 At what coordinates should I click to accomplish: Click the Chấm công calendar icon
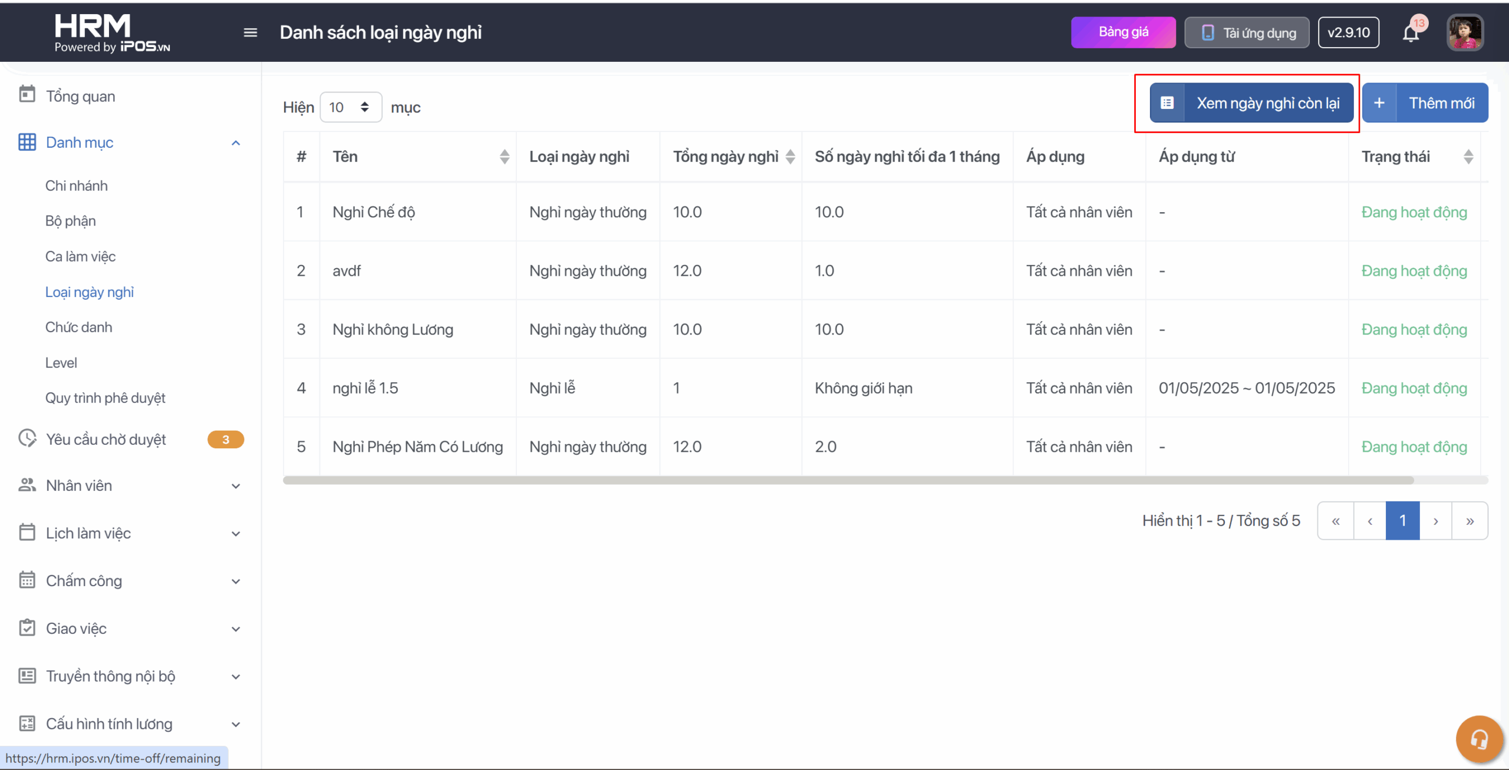(27, 580)
